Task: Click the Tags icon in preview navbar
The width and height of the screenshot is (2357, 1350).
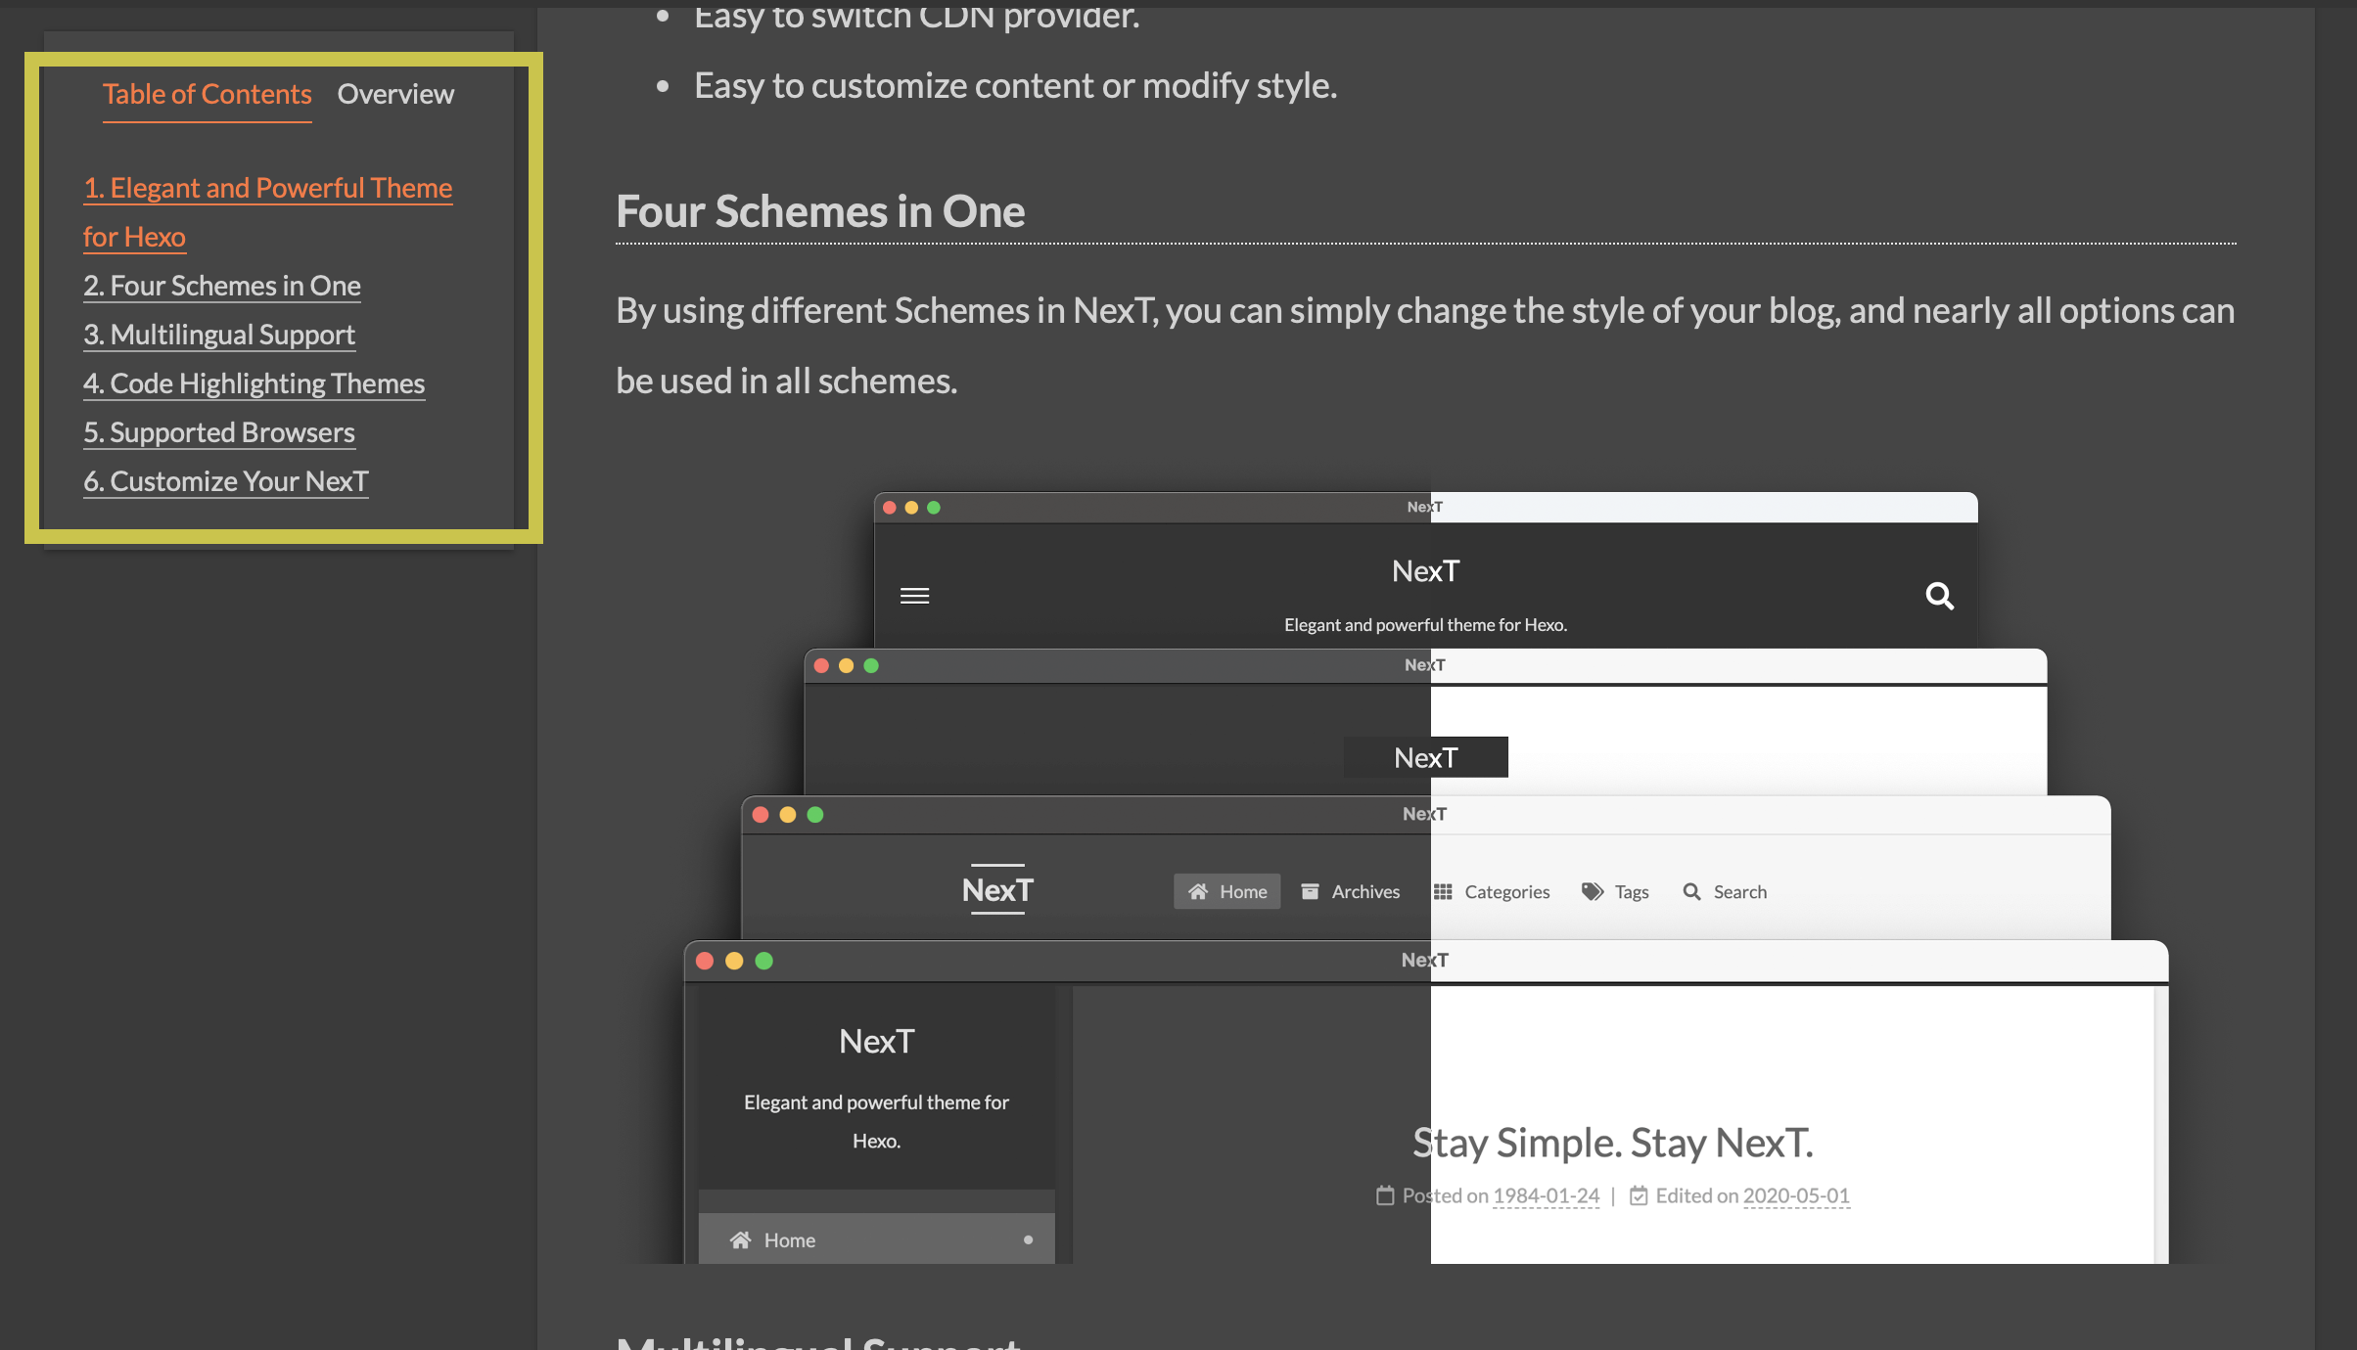Action: tap(1593, 891)
